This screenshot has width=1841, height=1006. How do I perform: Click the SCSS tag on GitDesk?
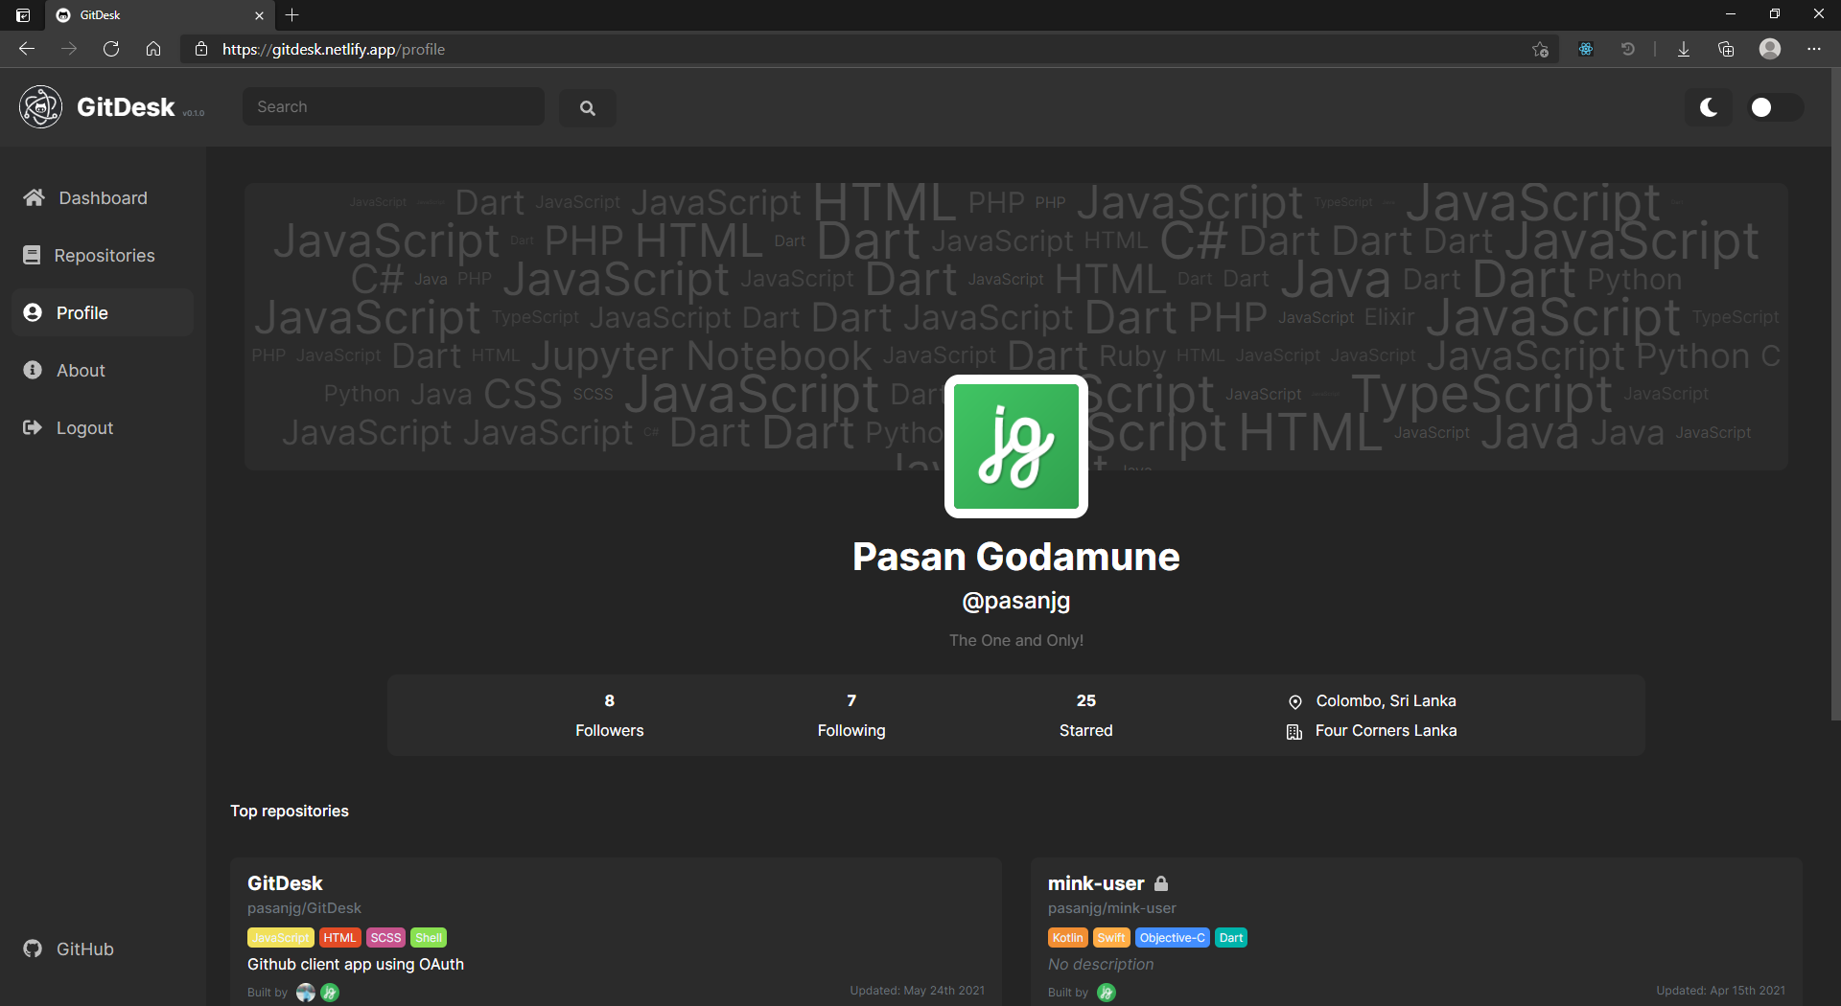pos(385,938)
